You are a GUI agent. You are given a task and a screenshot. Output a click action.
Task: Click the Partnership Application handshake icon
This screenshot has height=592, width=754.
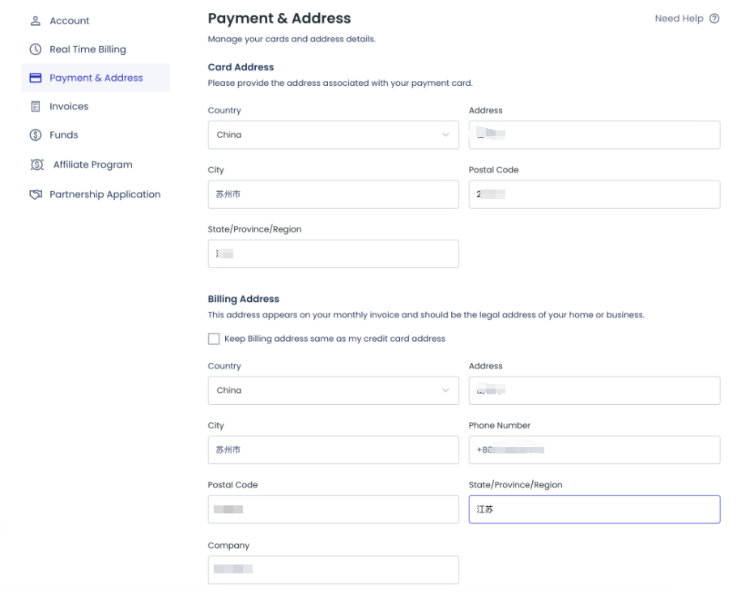pos(36,194)
